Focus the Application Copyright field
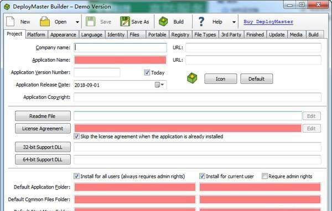The image size is (332, 211). pos(198,97)
